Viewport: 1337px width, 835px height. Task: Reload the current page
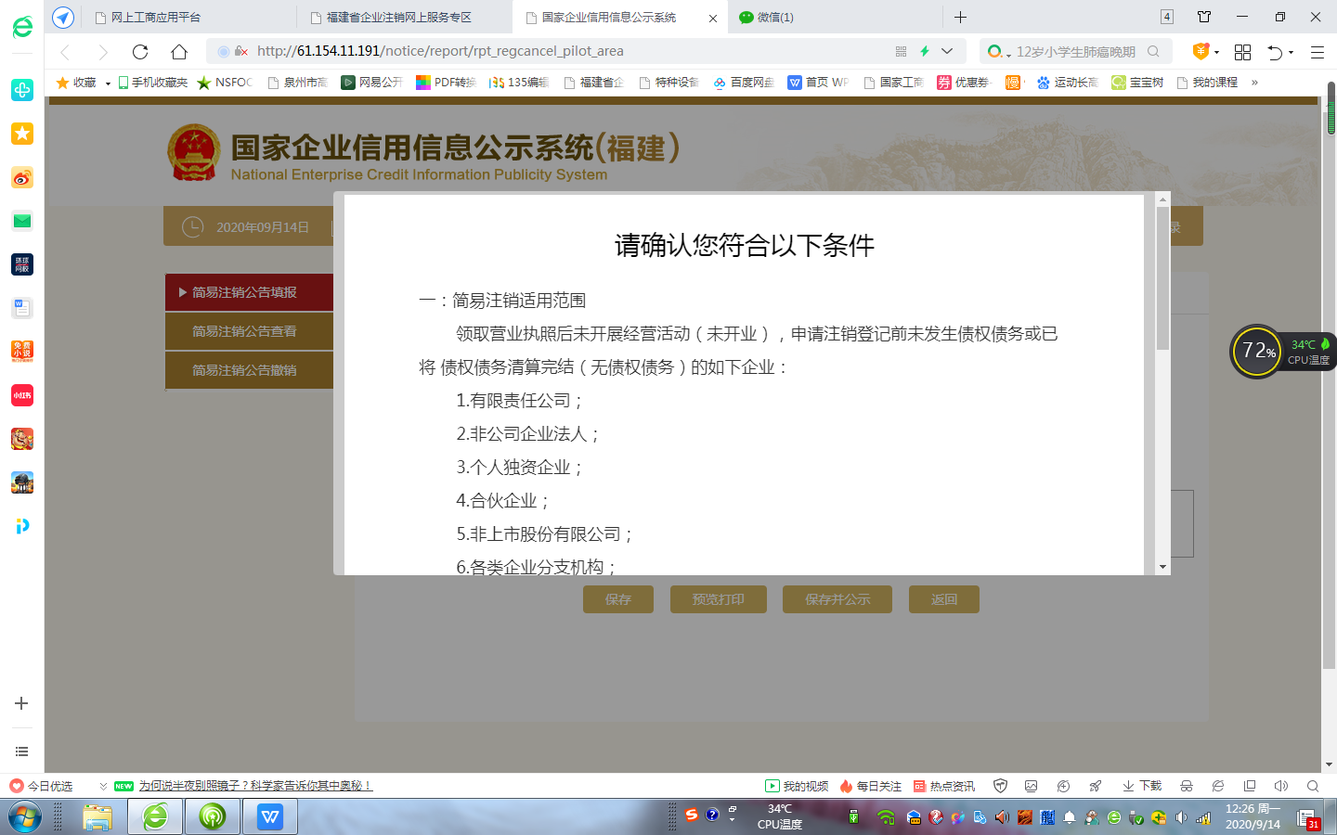coord(140,52)
